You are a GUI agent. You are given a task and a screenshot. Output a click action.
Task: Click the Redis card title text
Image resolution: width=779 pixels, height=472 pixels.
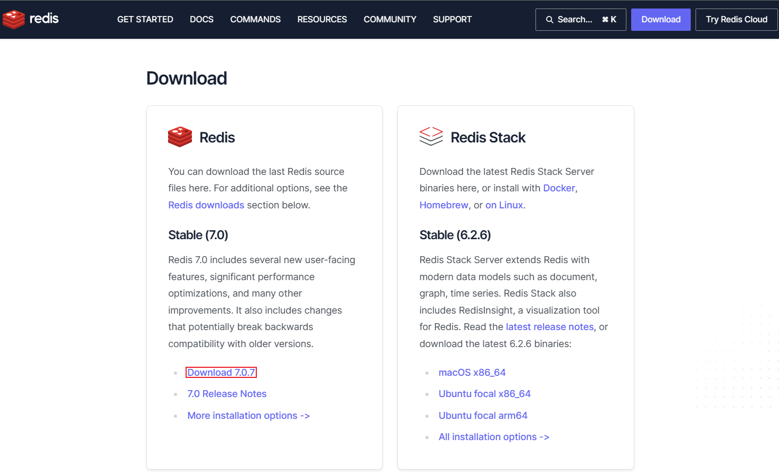[x=217, y=138]
